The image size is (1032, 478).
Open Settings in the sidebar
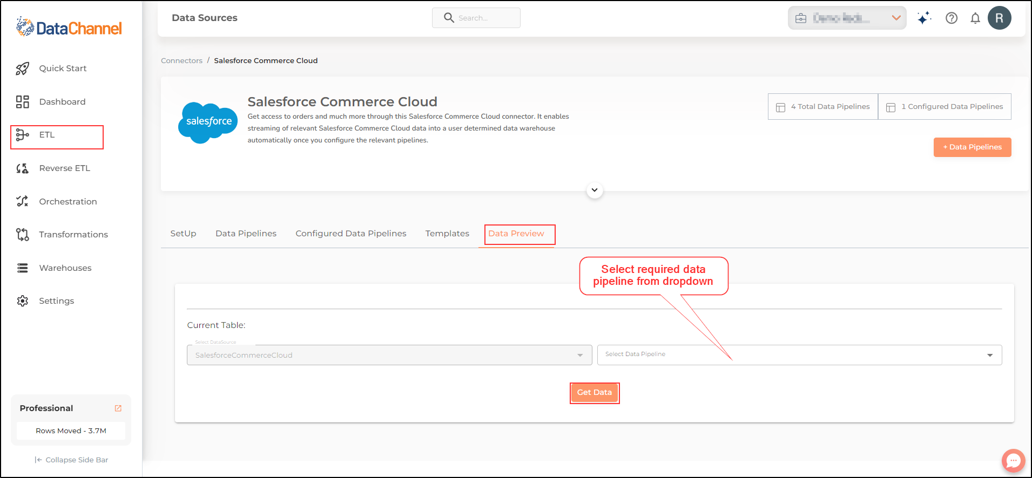57,301
